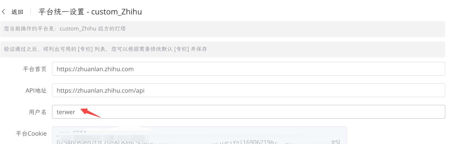Click the 平台首页 field label
Viewport: 452px width, 144px height.
pyautogui.click(x=35, y=69)
